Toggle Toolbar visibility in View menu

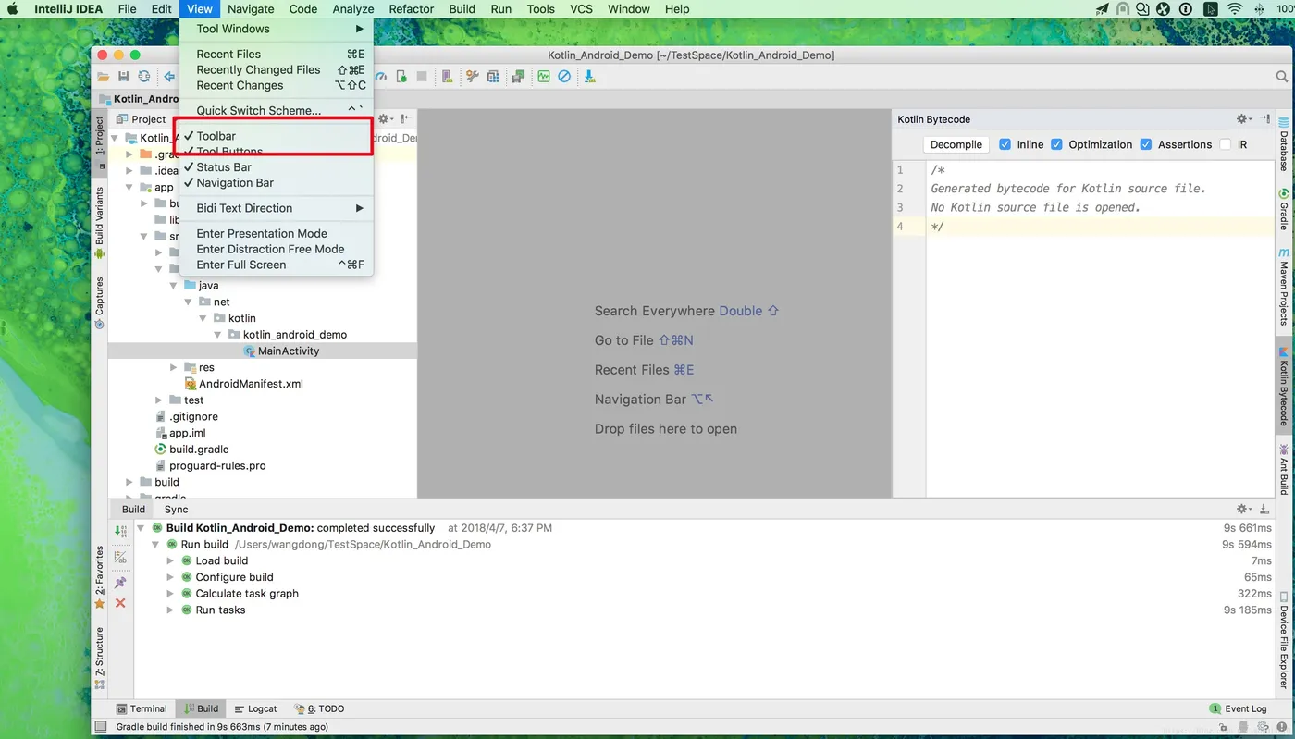tap(276, 136)
